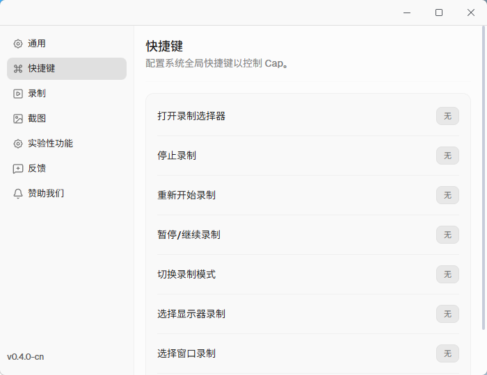487x375 pixels.
Task: Click the gear icon beside 通用
Action: 18,44
